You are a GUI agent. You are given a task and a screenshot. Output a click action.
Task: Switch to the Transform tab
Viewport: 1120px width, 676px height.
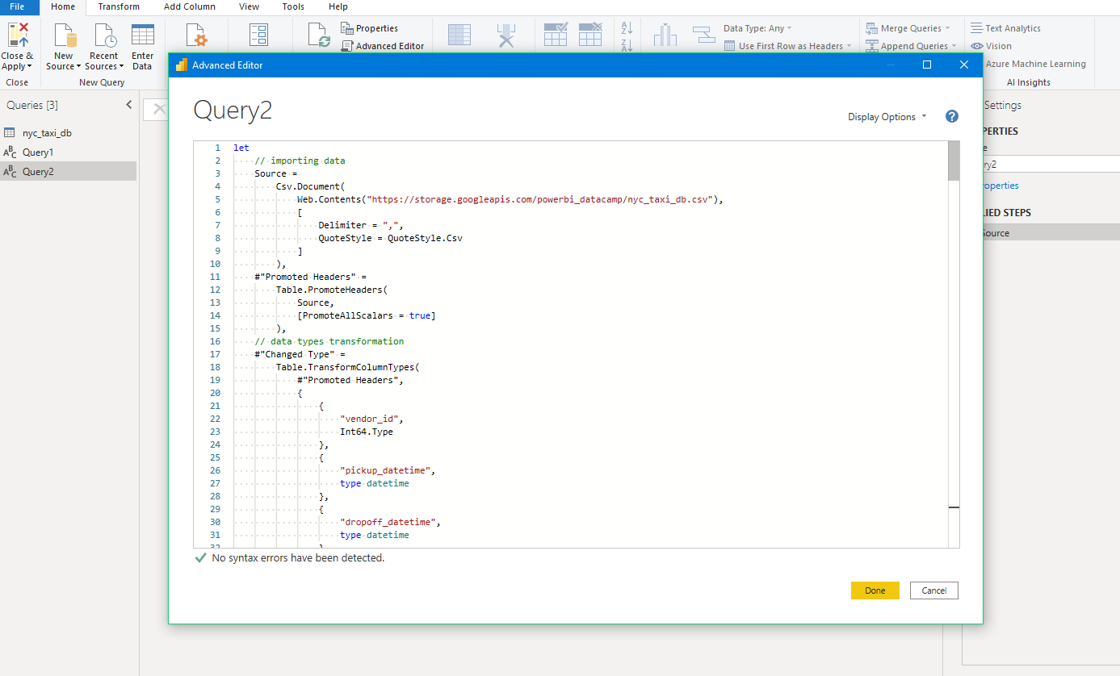tap(119, 6)
